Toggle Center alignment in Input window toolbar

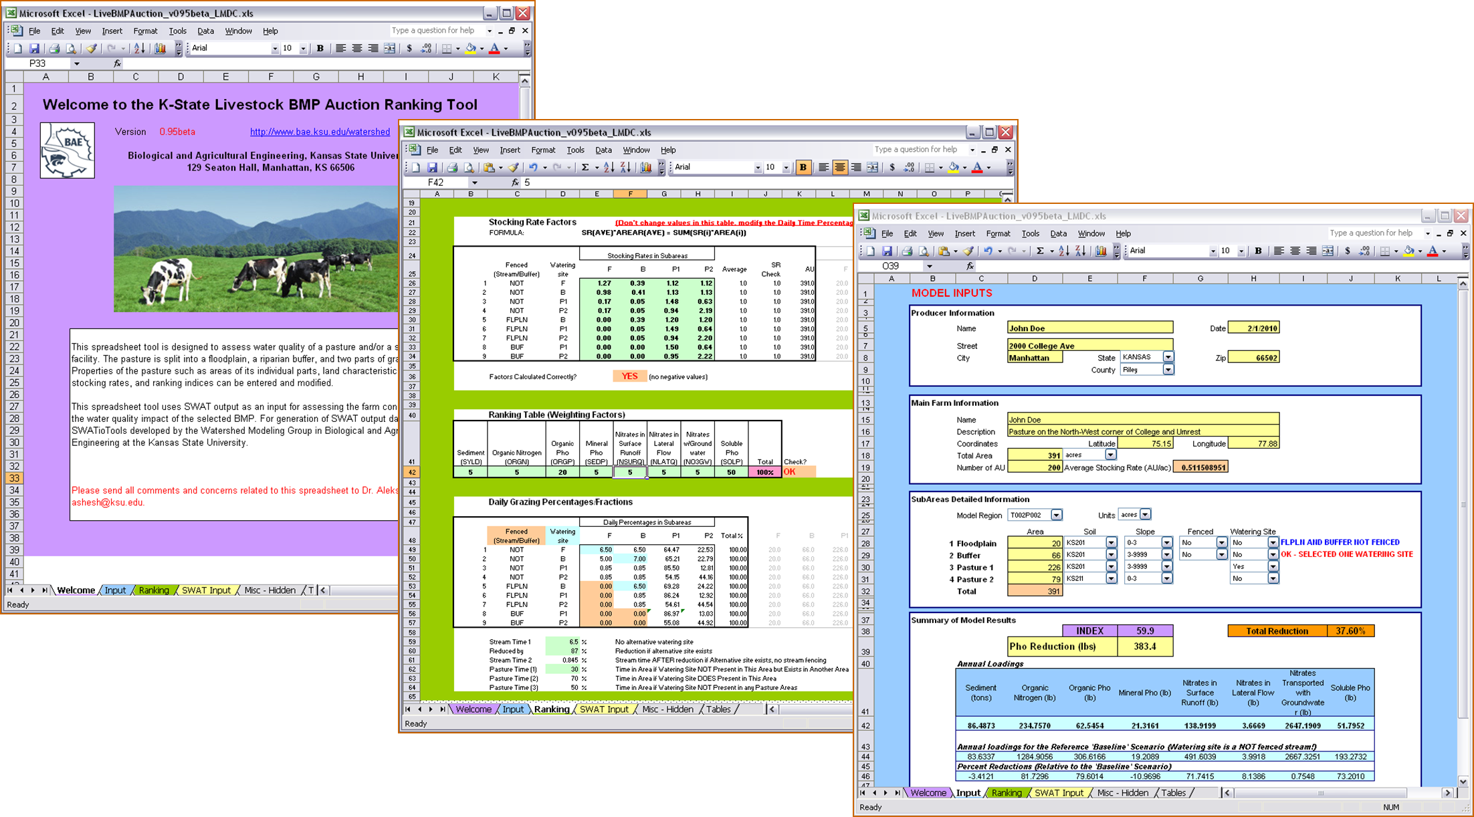(1295, 251)
